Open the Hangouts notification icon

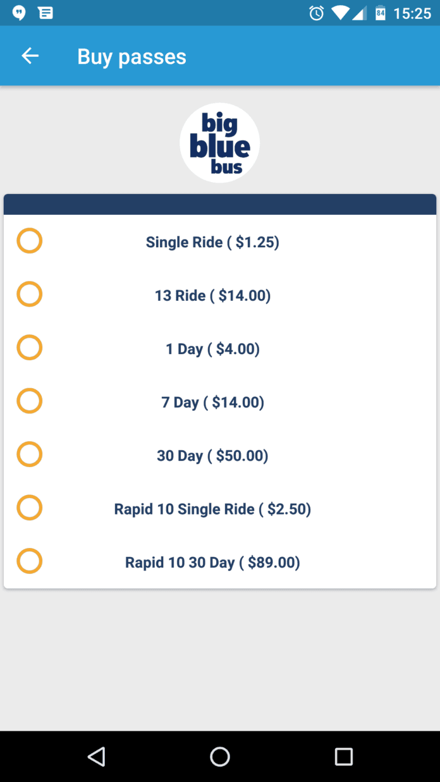pyautogui.click(x=19, y=13)
